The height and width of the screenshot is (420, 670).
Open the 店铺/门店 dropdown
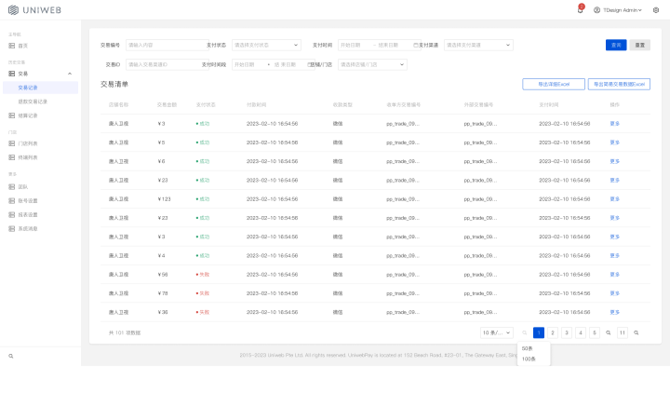372,64
